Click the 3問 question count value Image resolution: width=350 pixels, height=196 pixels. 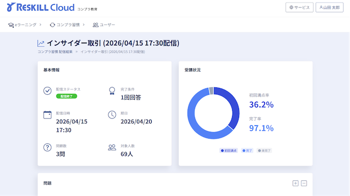point(60,154)
